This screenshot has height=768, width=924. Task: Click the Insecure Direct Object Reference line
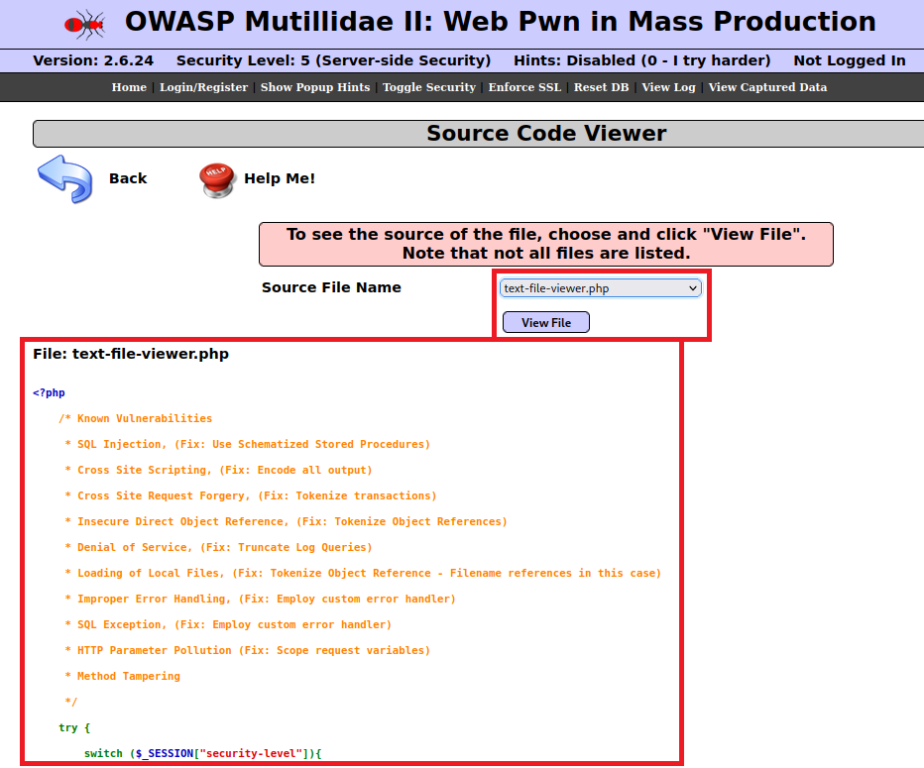point(287,522)
